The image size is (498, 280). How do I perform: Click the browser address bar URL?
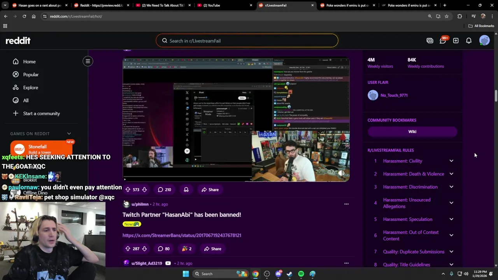(x=76, y=16)
